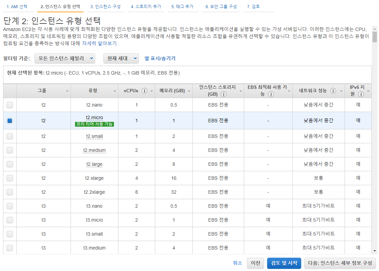Open the IPv6 지원 column sort arrow
The height and width of the screenshot is (271, 379).
point(368,91)
